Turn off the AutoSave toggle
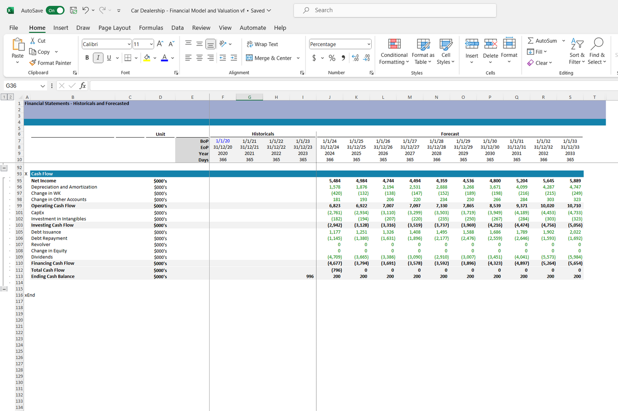The image size is (618, 411). [x=55, y=10]
